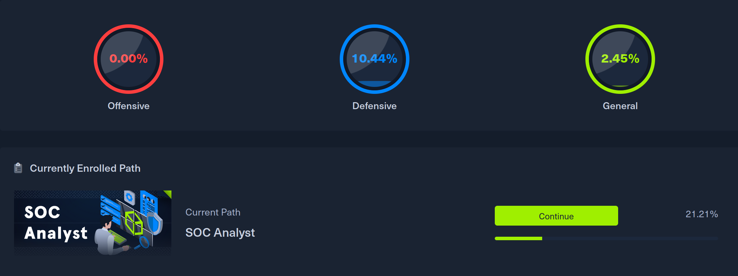This screenshot has height=276, width=738.
Task: Click the gear icon in the SOC Analyst artwork
Action: [x=130, y=197]
